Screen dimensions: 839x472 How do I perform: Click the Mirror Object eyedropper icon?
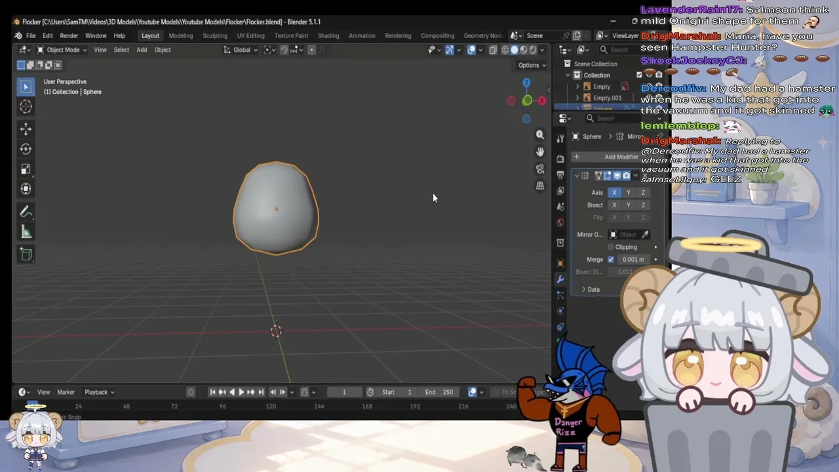coord(645,235)
